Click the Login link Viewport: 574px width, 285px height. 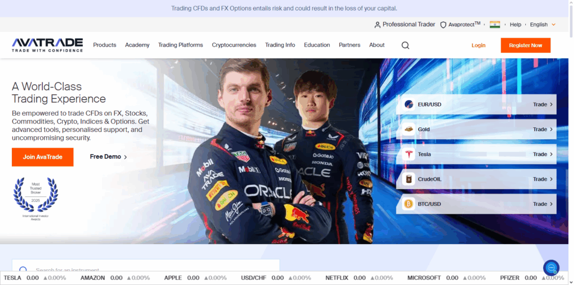(x=478, y=45)
